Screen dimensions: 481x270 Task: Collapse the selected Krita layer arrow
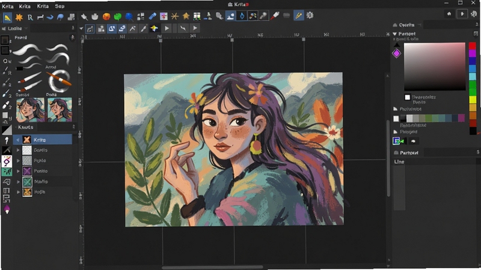click(18, 140)
